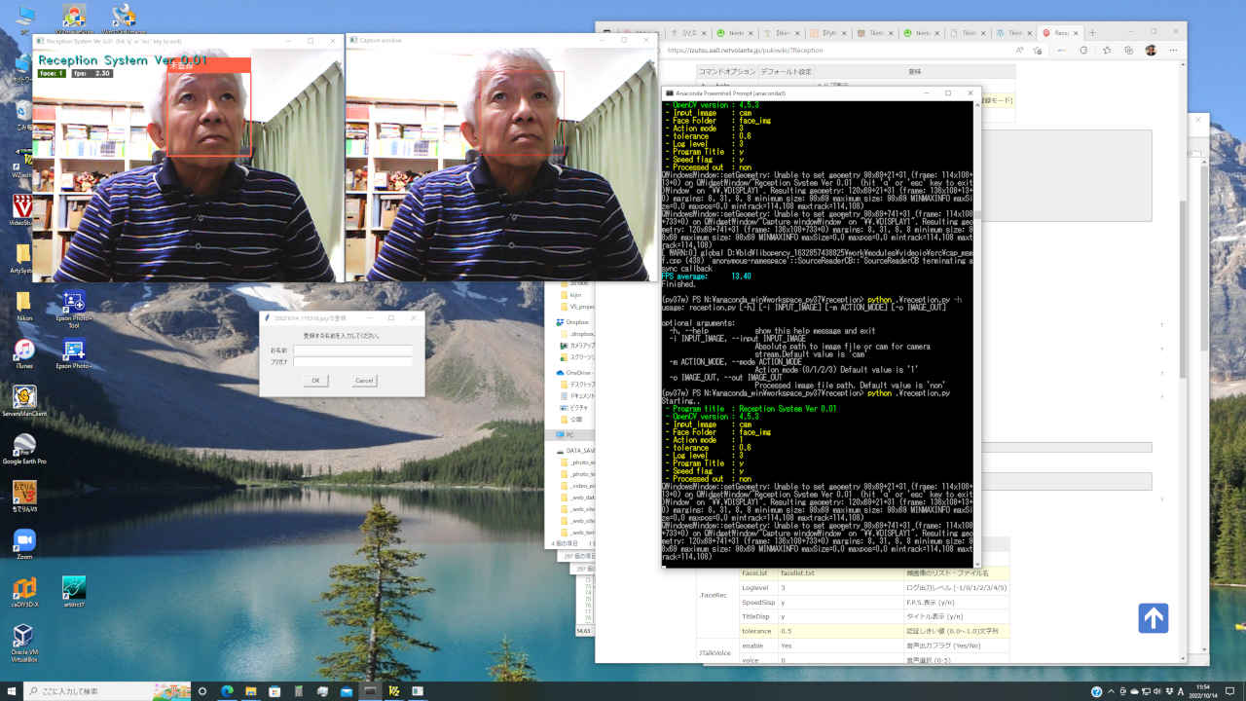The image size is (1246, 701).
Task: Select the Dropbox item in Explorer tree
Action: pyautogui.click(x=576, y=321)
